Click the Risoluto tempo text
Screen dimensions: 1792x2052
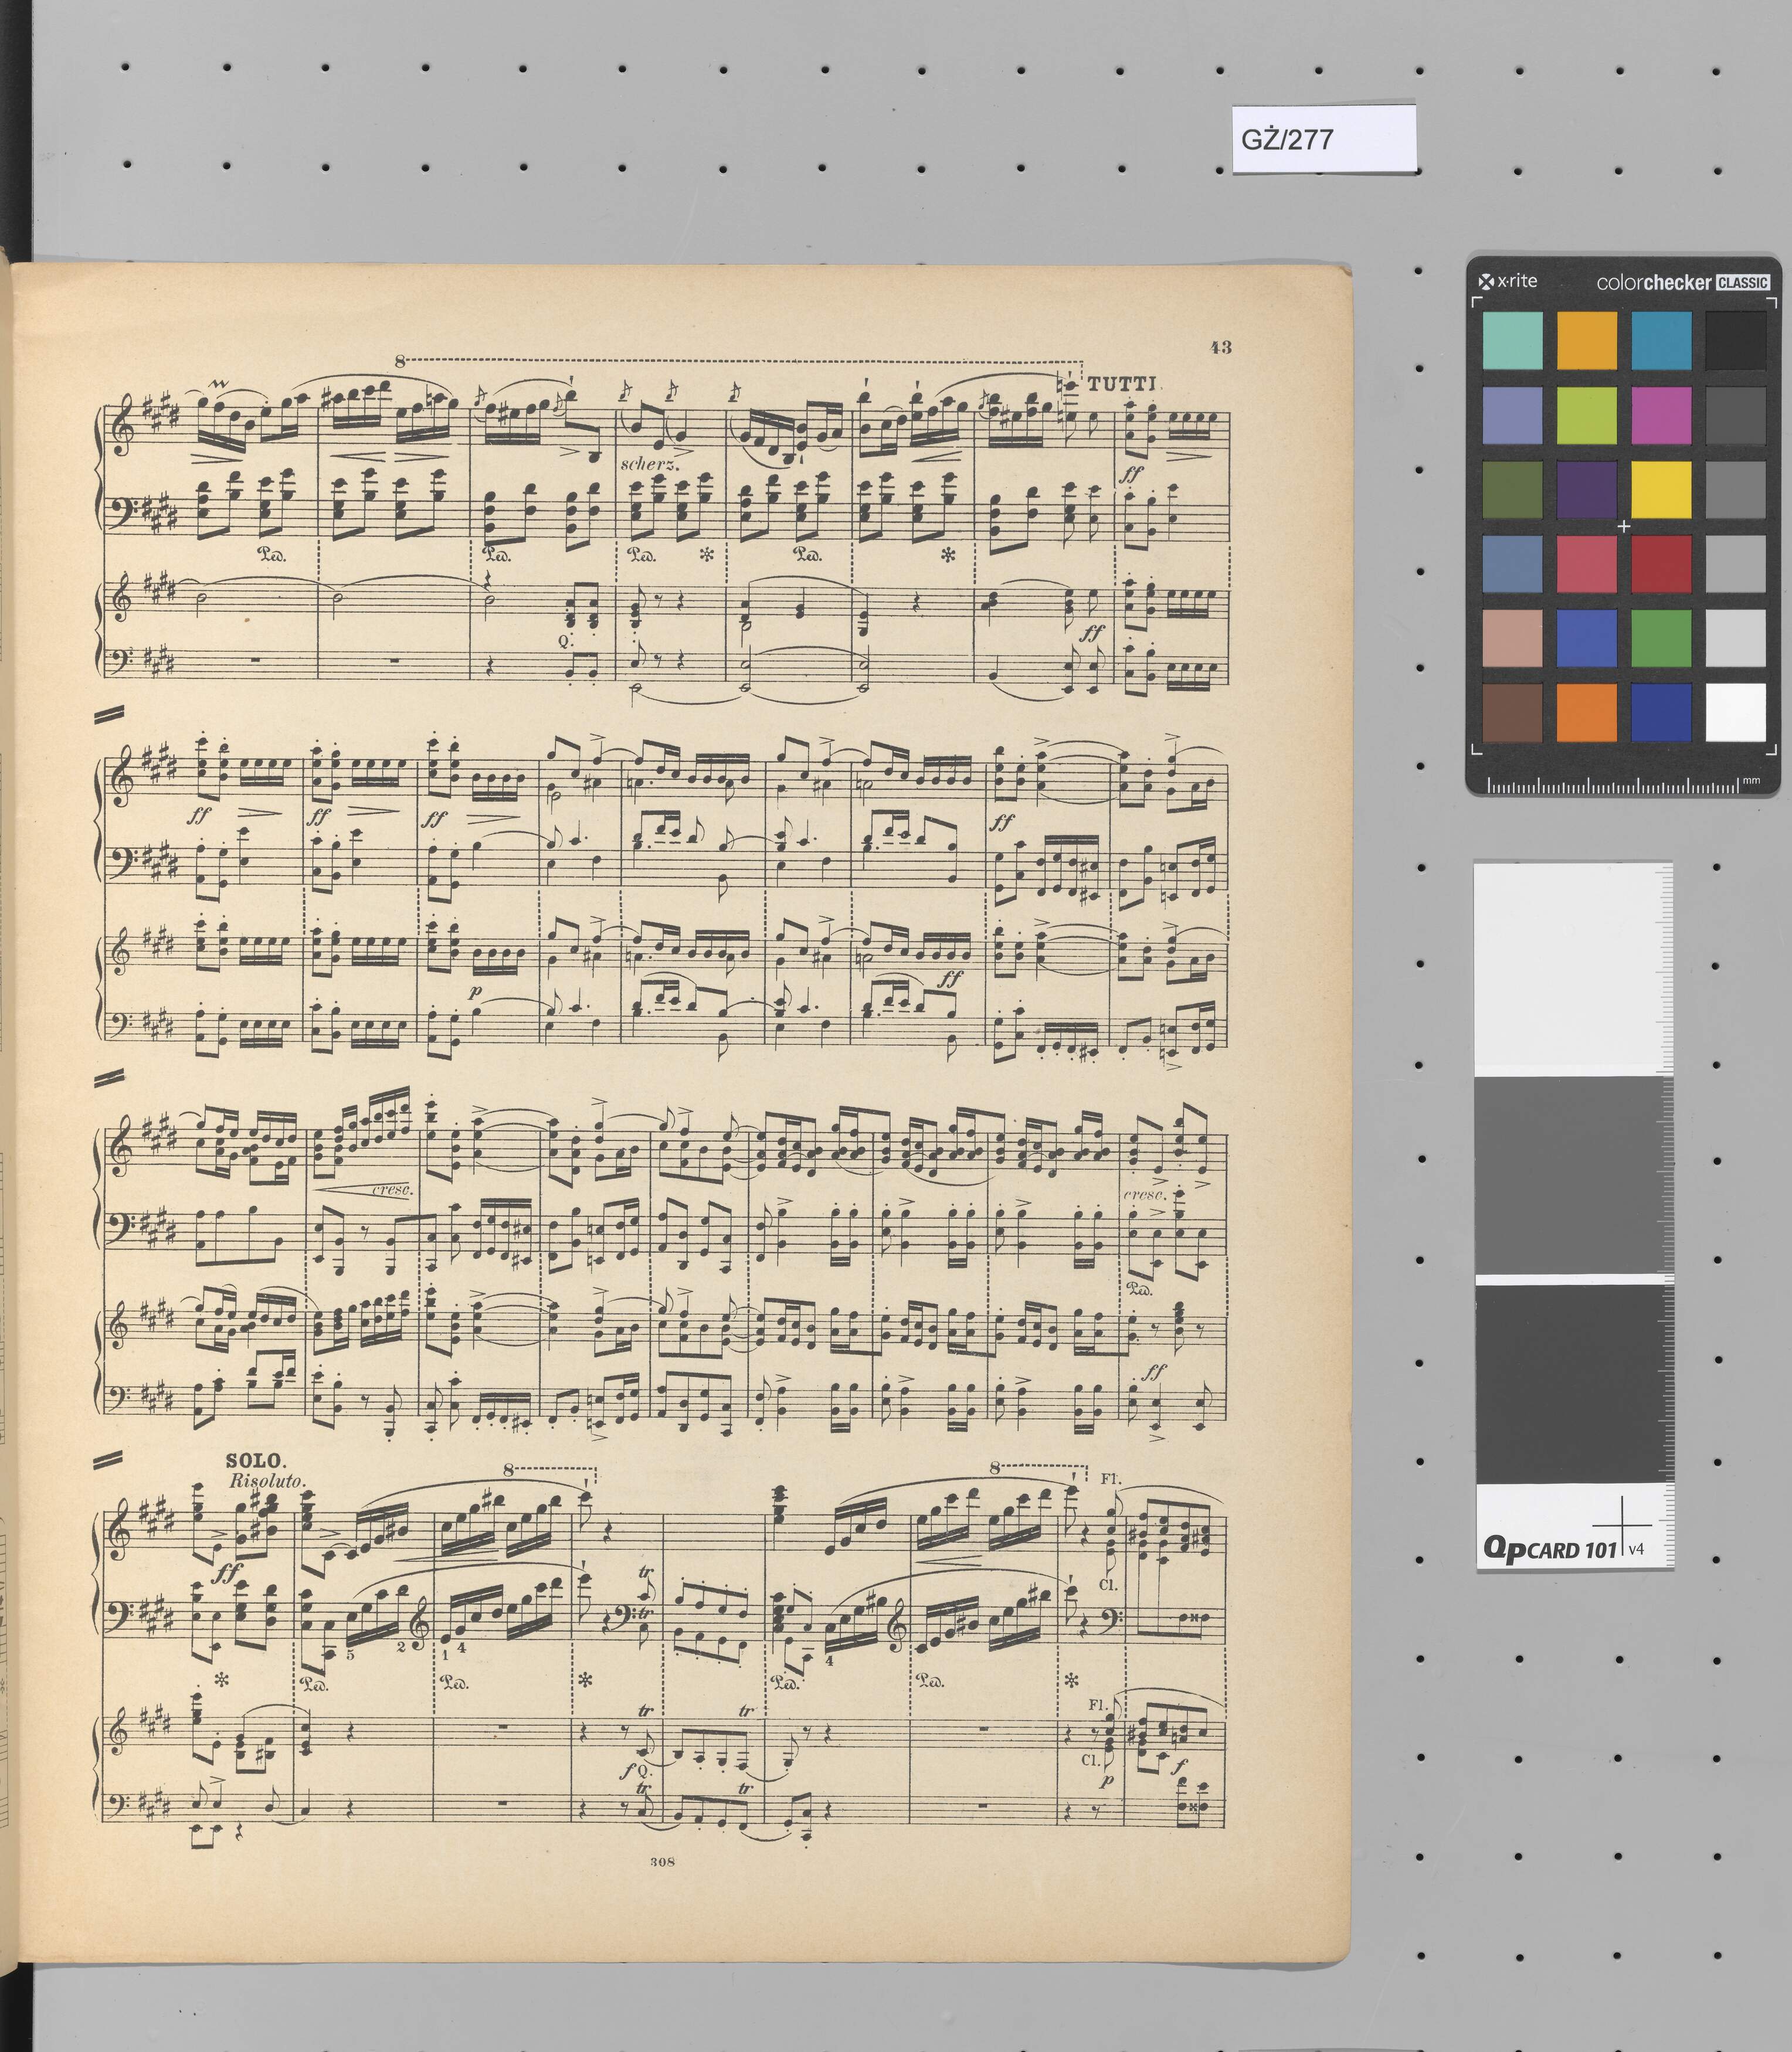point(267,1481)
